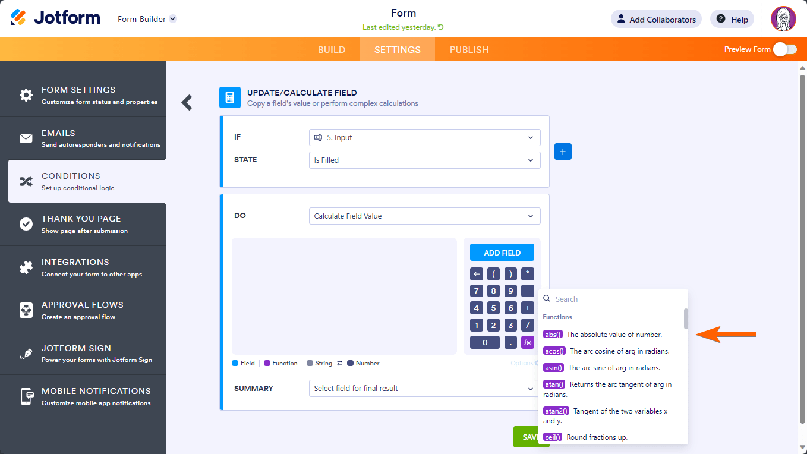Click the green SAVE button
Image resolution: width=807 pixels, height=454 pixels.
point(526,437)
